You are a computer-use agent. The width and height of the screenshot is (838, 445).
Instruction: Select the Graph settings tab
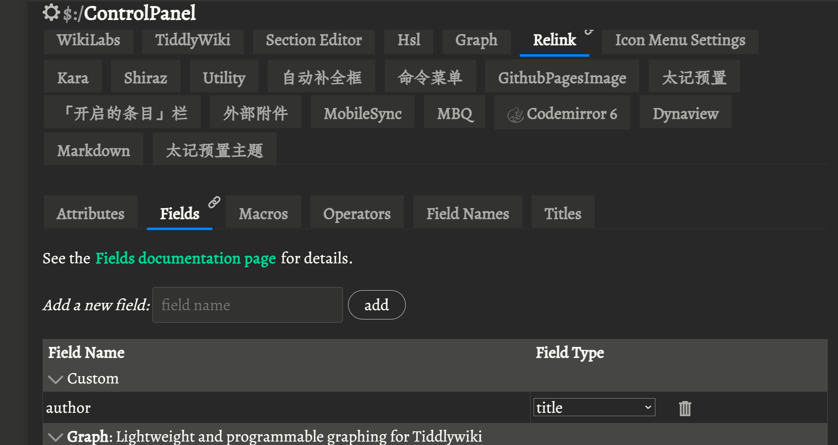click(476, 41)
